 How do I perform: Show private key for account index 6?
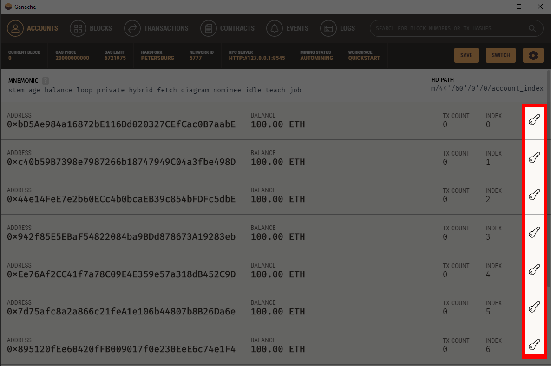pyautogui.click(x=534, y=345)
